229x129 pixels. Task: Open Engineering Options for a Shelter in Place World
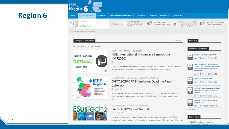tap(207, 101)
